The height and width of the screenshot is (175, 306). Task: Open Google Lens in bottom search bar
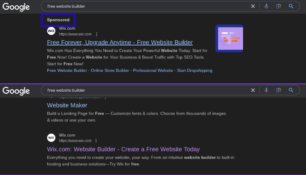click(x=279, y=90)
